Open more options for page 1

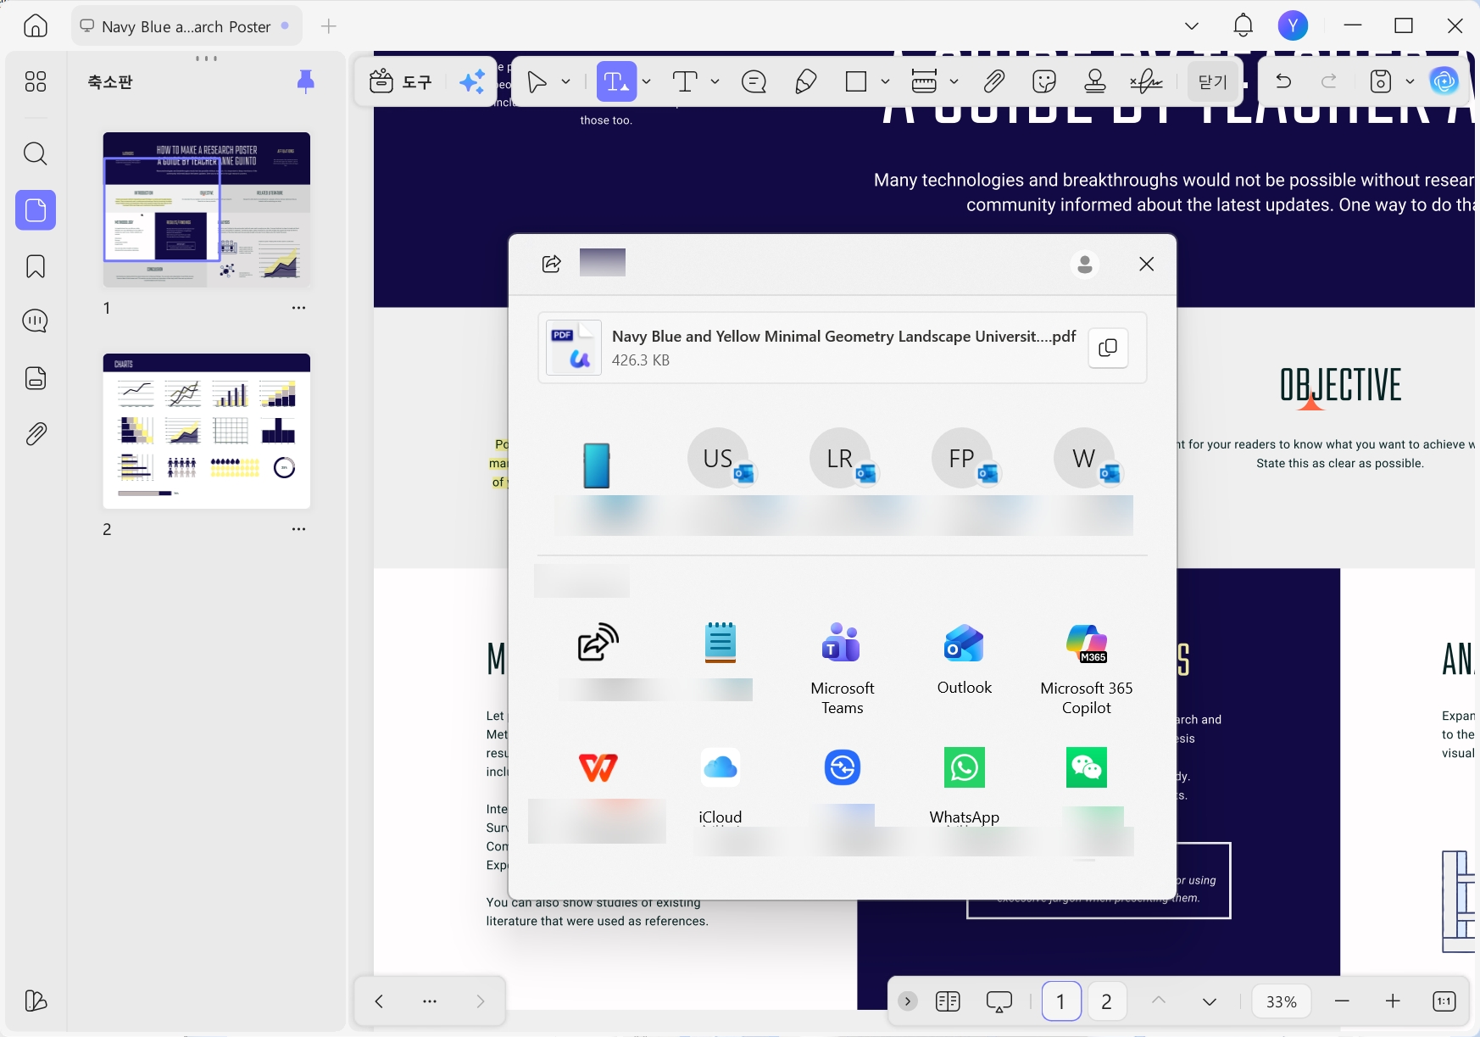pos(298,308)
